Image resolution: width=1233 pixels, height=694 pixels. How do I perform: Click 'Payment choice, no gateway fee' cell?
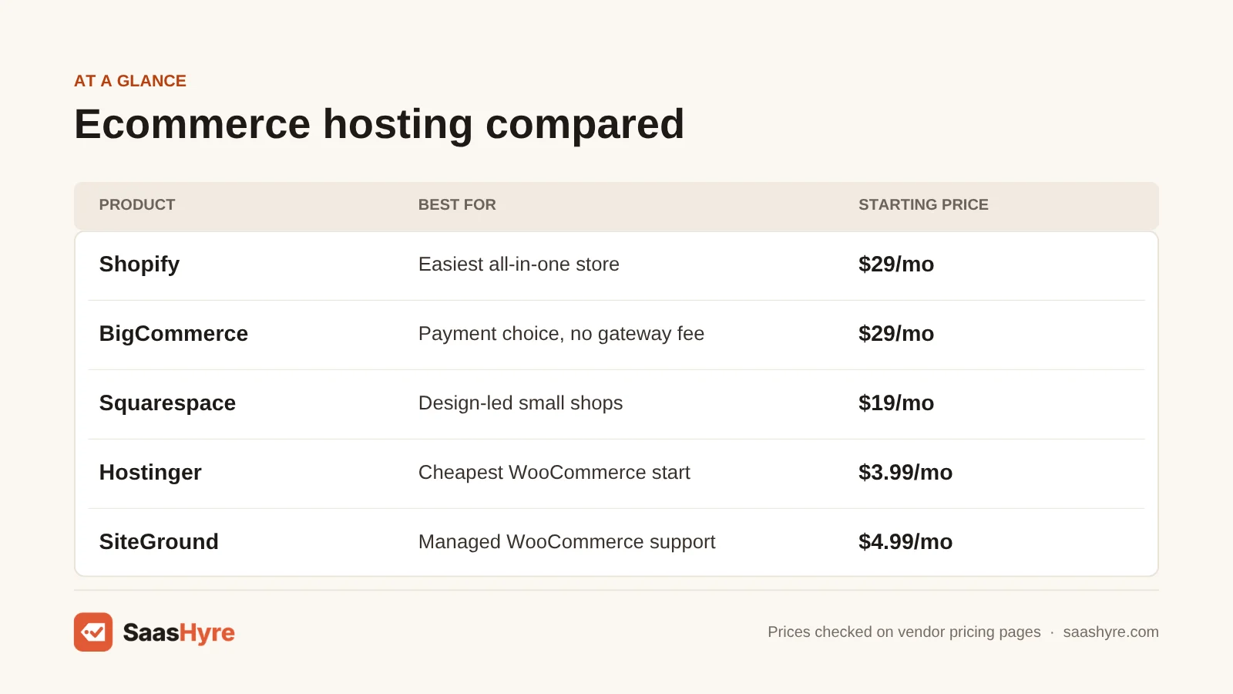561,334
